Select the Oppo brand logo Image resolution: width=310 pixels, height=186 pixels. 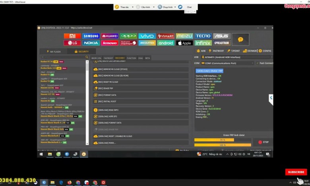coord(128,36)
